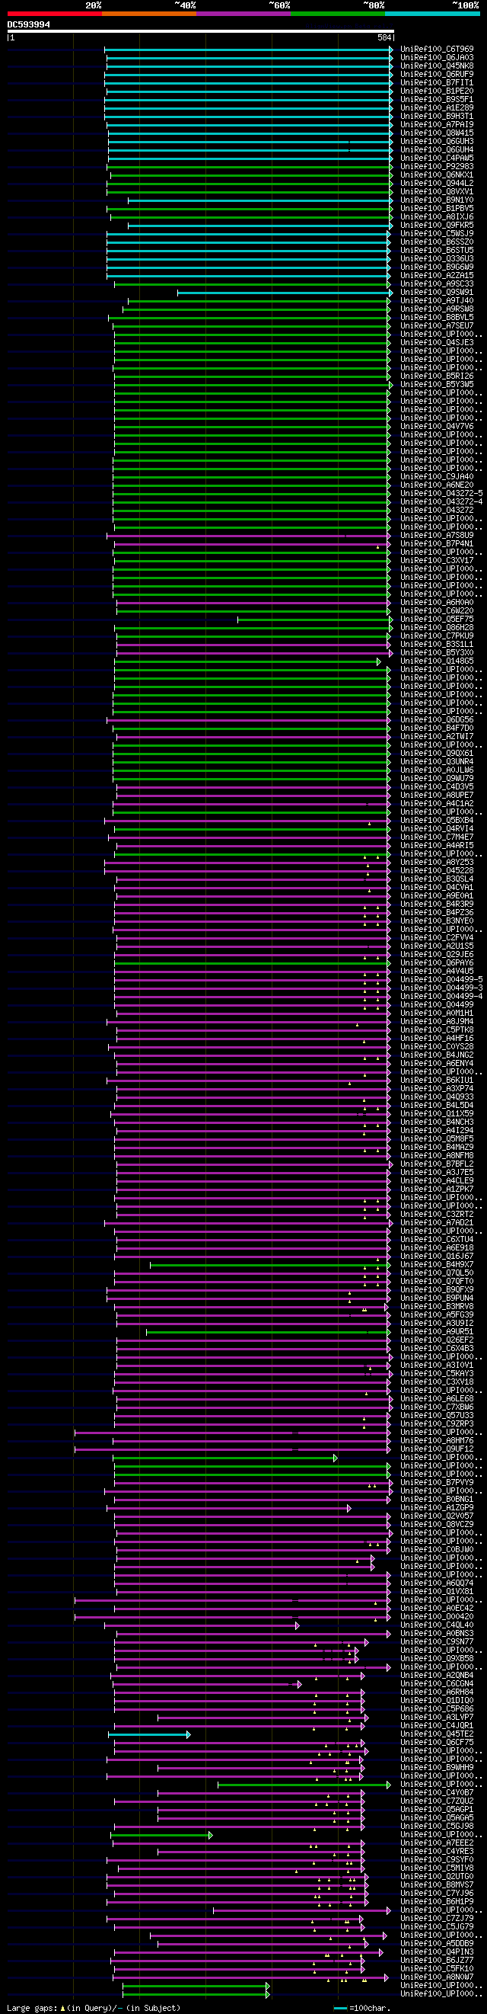Image resolution: width=487 pixels, height=2014 pixels.
Task: Select label UniRef100_A2QNB4
Action: click(x=437, y=1676)
